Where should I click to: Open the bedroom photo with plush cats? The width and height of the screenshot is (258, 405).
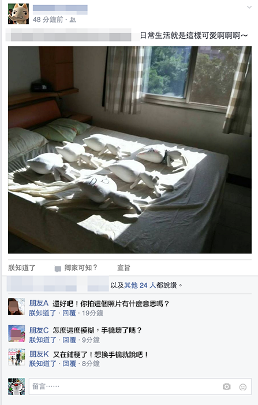coord(130,150)
